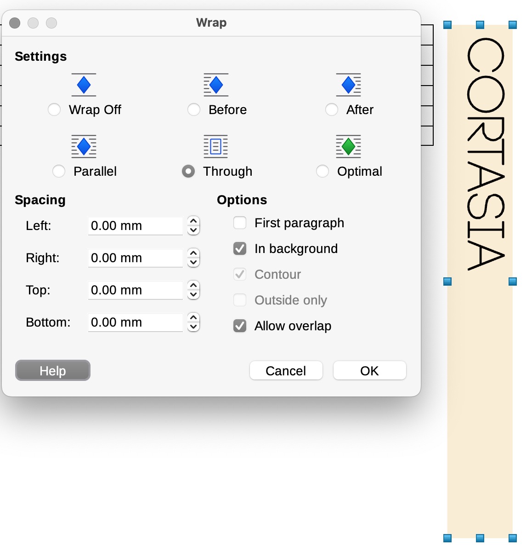Image resolution: width=532 pixels, height=552 pixels.
Task: Click the green Optimal wrap icon
Action: [x=349, y=146]
